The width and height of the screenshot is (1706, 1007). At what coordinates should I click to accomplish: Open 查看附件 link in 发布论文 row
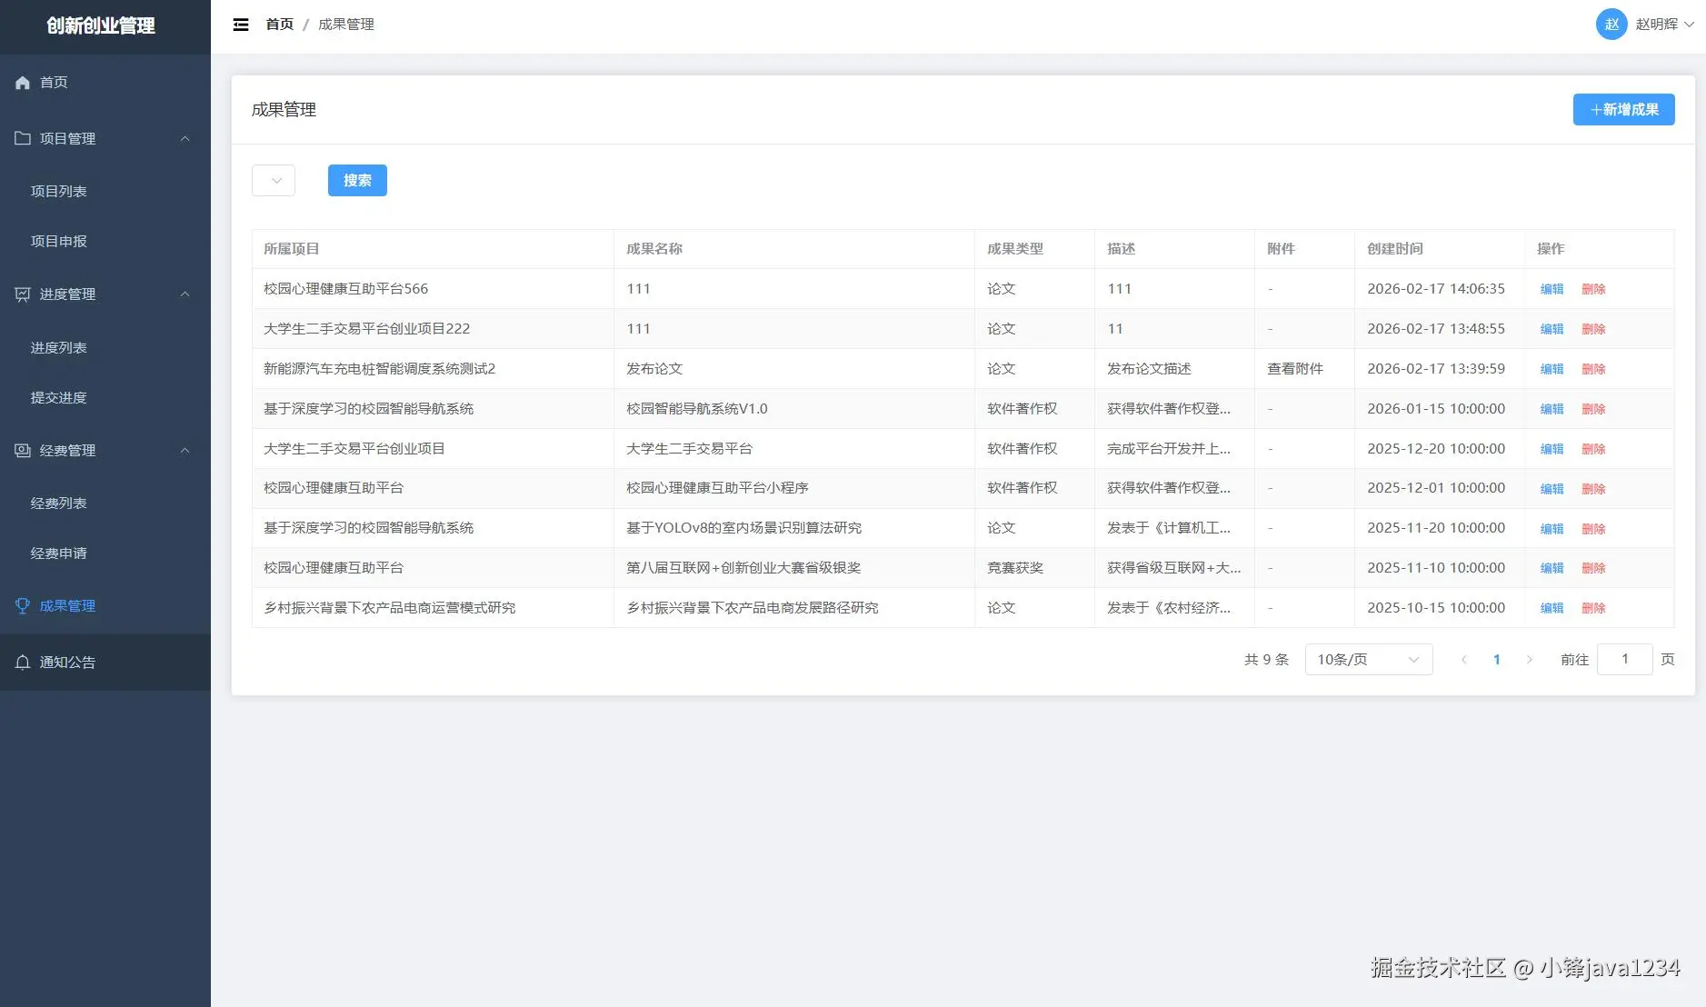(1295, 369)
